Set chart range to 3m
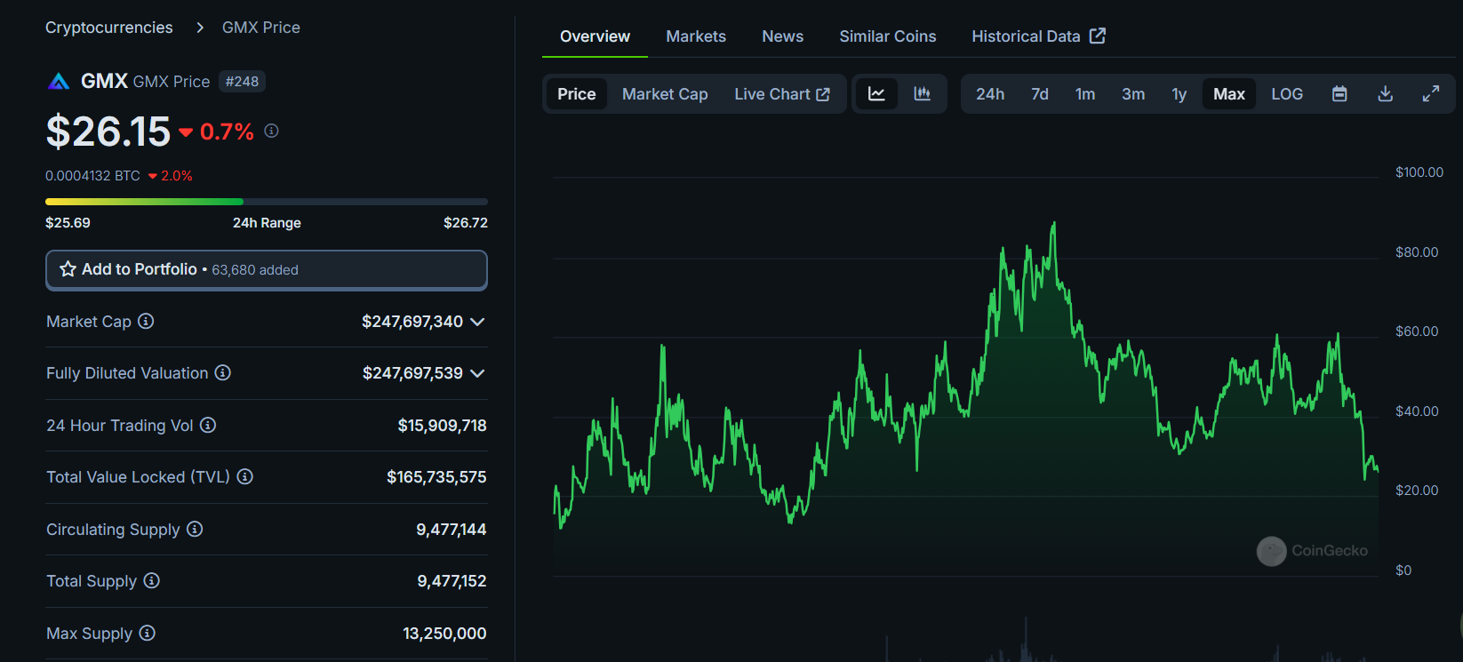Screen dimensions: 1463x662 coord(1133,94)
